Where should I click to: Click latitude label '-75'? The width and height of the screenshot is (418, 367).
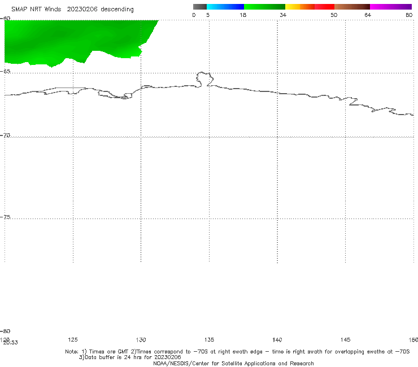pos(5,217)
